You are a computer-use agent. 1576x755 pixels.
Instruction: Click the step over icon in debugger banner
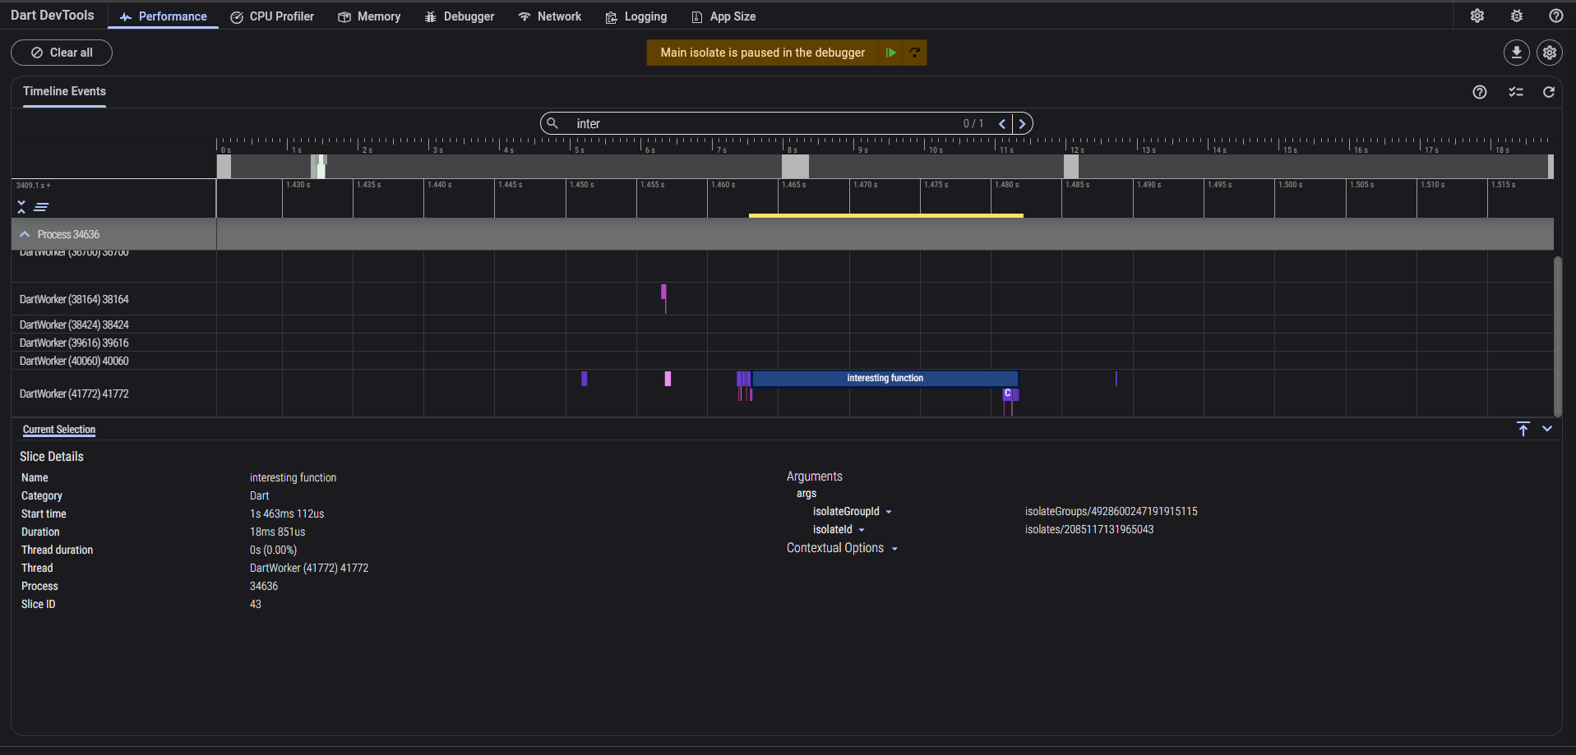click(x=914, y=53)
